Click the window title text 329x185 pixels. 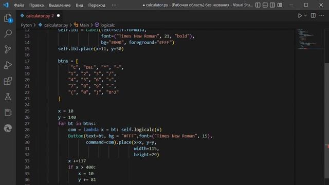[197, 5]
